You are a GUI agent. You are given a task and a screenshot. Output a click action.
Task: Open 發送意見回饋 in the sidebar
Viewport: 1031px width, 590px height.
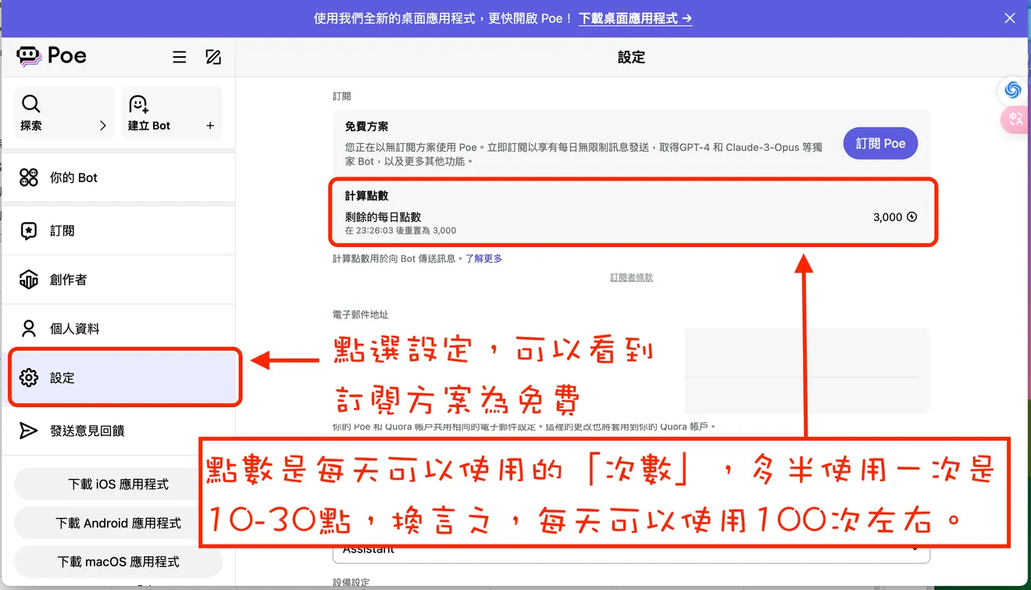[118, 431]
